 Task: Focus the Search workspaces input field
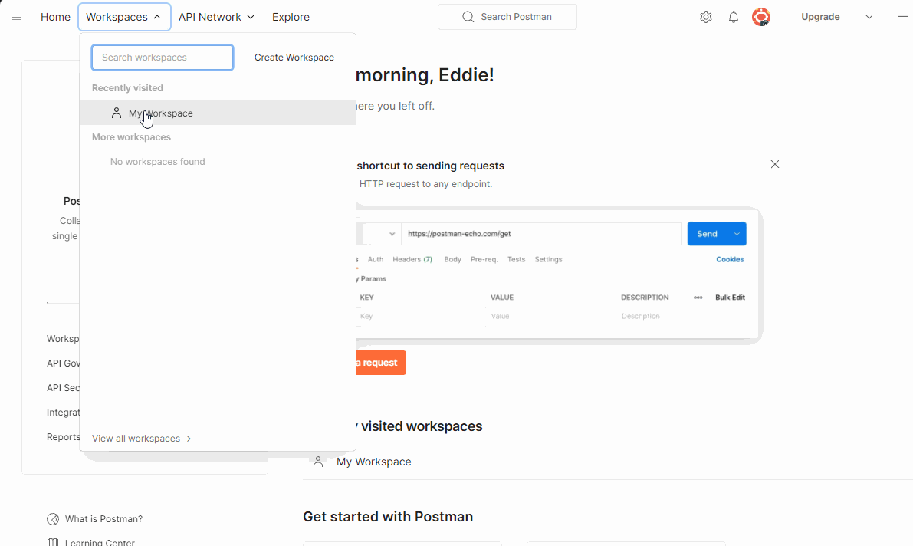163,57
